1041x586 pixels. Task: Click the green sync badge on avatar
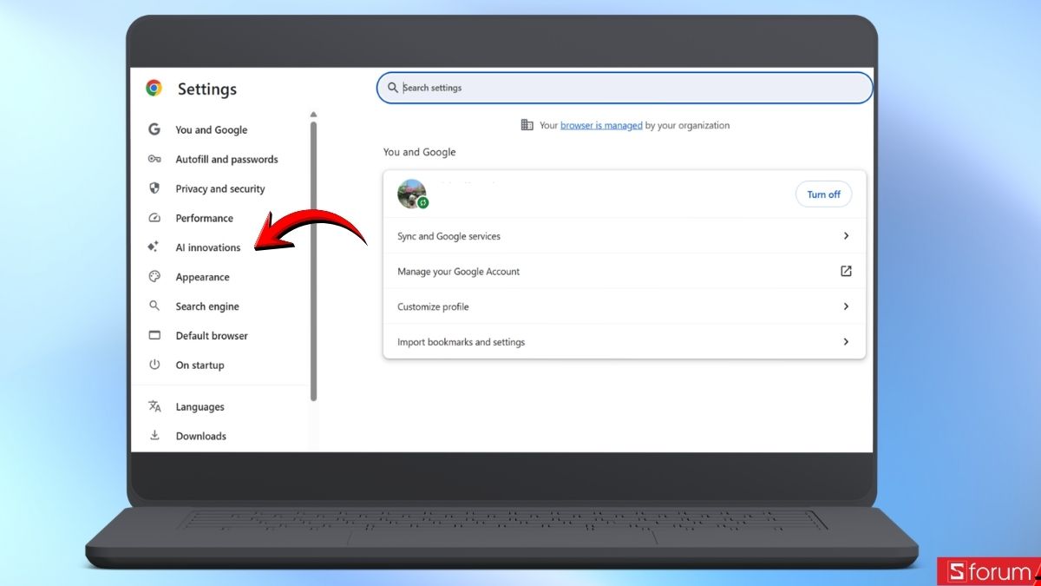(x=422, y=202)
